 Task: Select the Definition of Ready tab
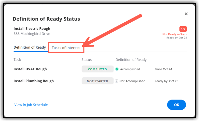[x=30, y=47]
